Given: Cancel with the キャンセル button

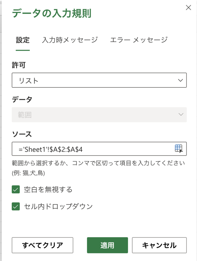Looking at the screenshot, I should click(159, 245).
